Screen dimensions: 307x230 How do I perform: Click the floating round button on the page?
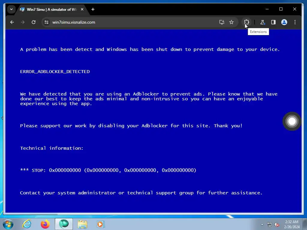point(292,121)
